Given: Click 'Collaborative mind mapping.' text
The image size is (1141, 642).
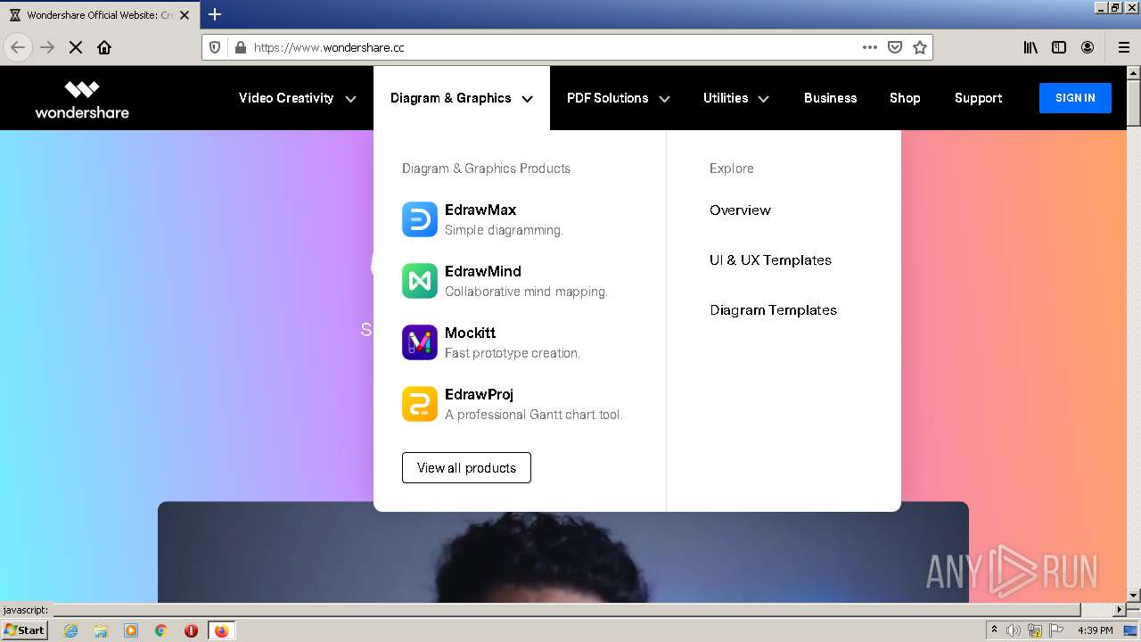Looking at the screenshot, I should (526, 292).
